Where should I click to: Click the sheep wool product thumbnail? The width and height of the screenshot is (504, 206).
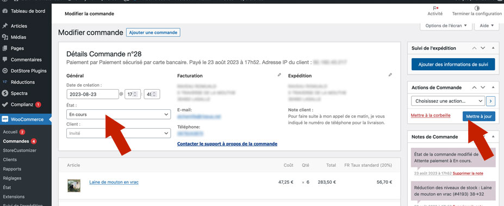pyautogui.click(x=74, y=186)
